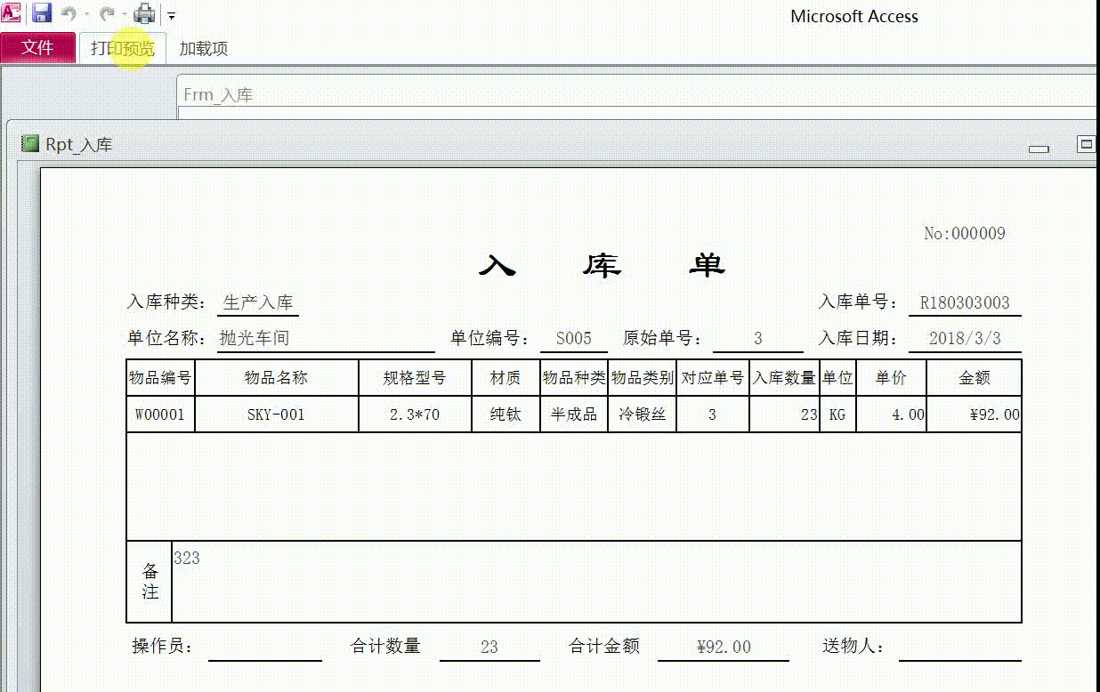Click the 生产入库 type value
Viewport: 1100px width, 692px height.
258,302
